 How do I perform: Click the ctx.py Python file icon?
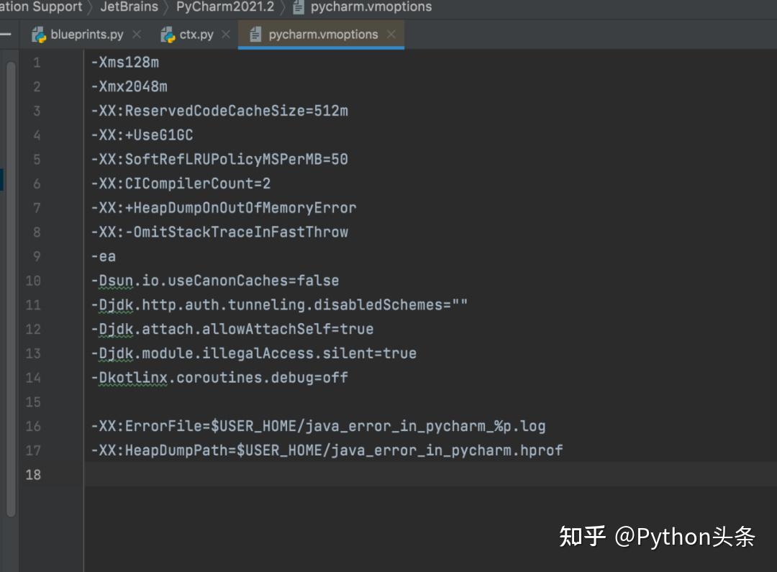point(168,35)
